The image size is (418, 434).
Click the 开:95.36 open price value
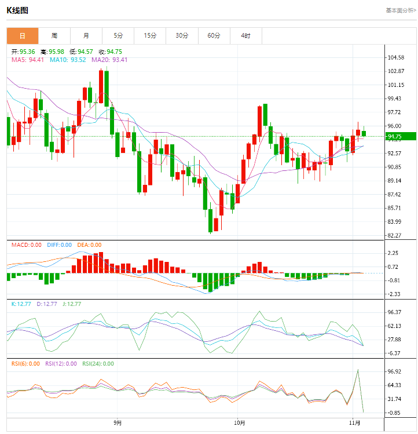point(23,52)
